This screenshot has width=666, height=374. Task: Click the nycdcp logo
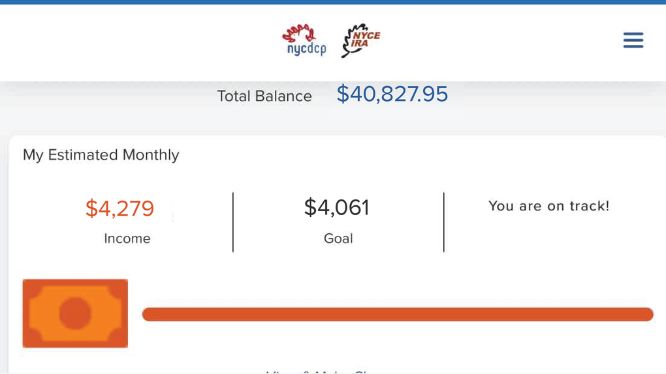point(304,40)
